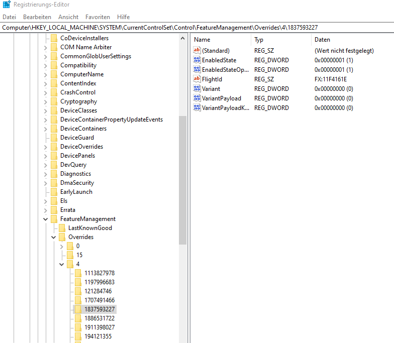Click the folder icon of key 15
Viewport: 394px width, 343px height.
[70, 255]
